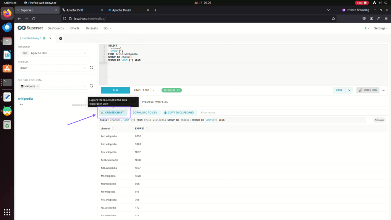Refresh the table schema list
Viewport: 391px width, 220px height.
pos(91,86)
